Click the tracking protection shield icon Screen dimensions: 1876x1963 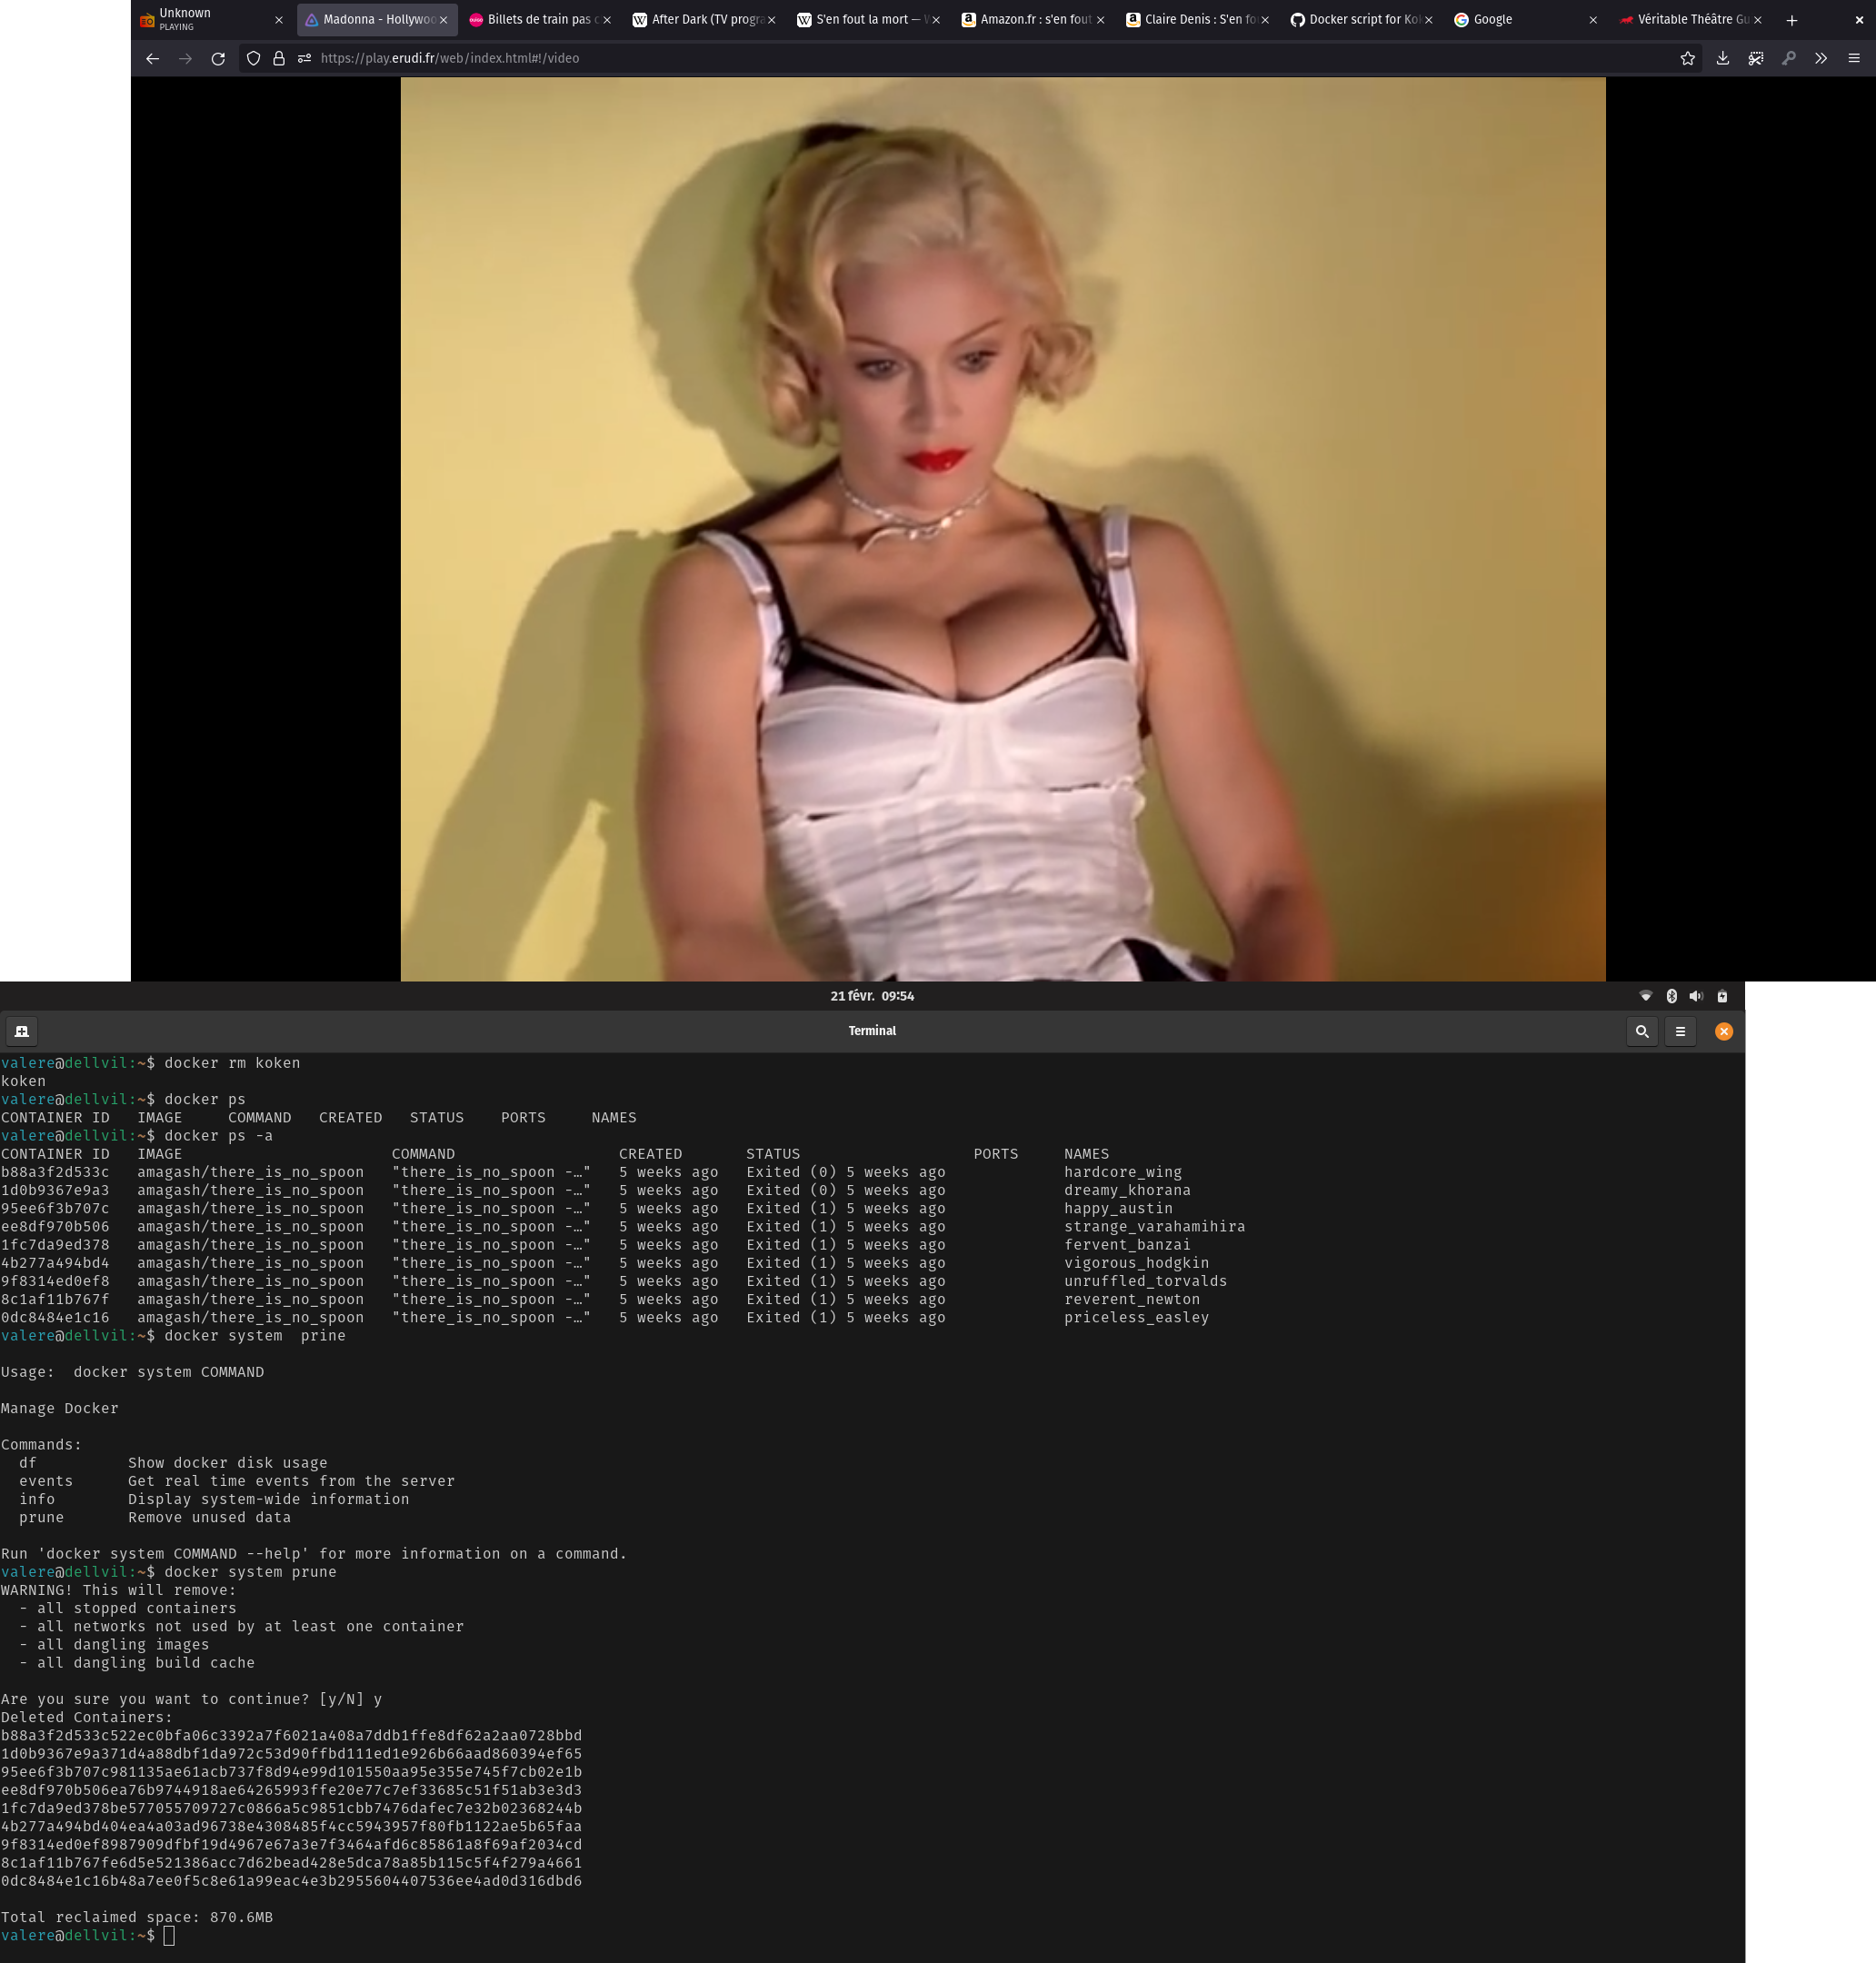click(253, 58)
